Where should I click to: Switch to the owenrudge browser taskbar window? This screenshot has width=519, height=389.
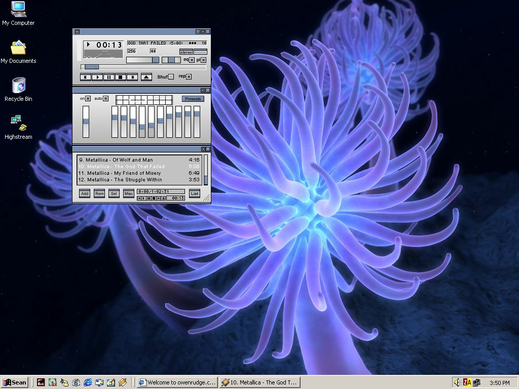(177, 382)
